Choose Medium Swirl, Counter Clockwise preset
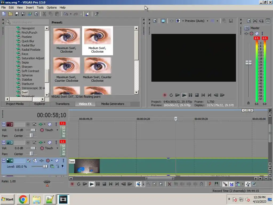Screen dimensions: 273x205 [x=97, y=70]
